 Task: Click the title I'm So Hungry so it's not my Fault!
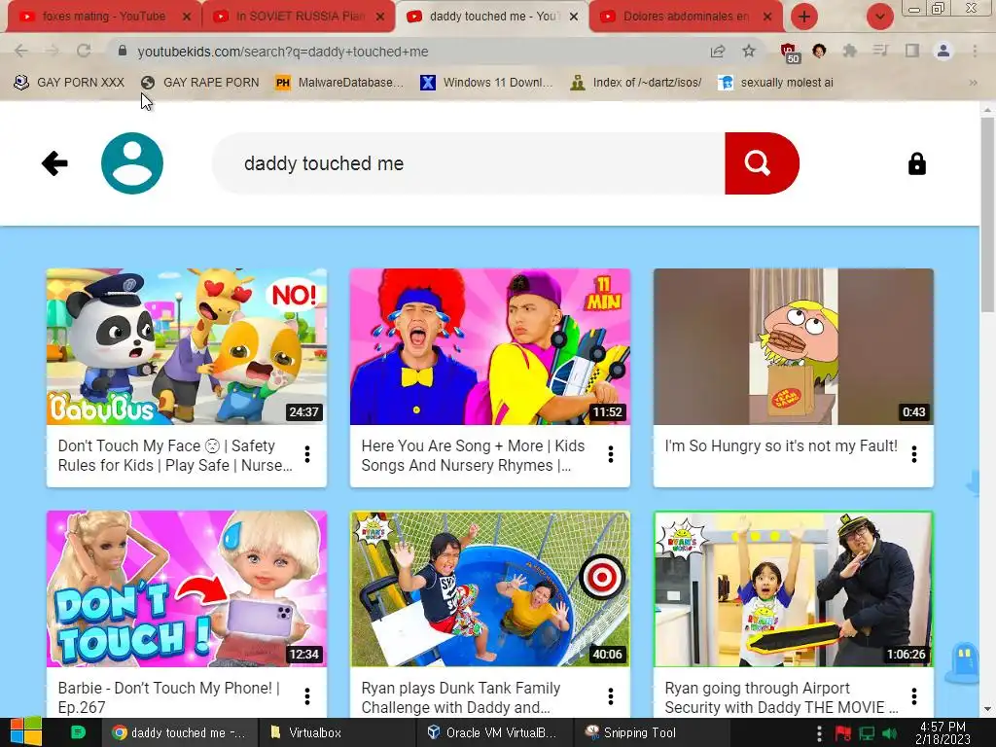781,445
